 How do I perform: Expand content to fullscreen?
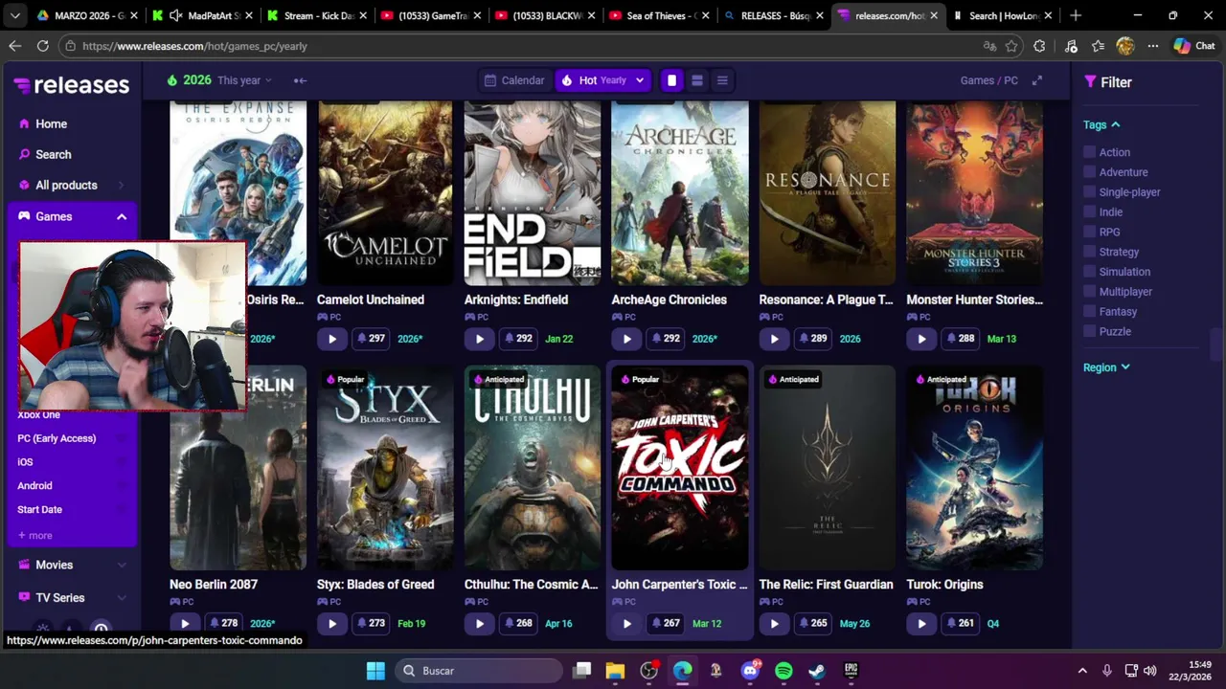coord(1036,80)
